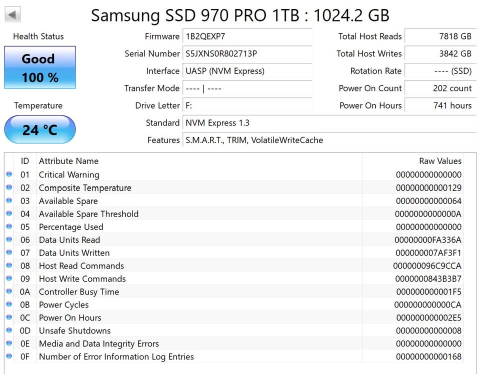Screen dimensions: 480x374
Task: Select the Controller Busy Time attribute row
Action: click(200, 291)
